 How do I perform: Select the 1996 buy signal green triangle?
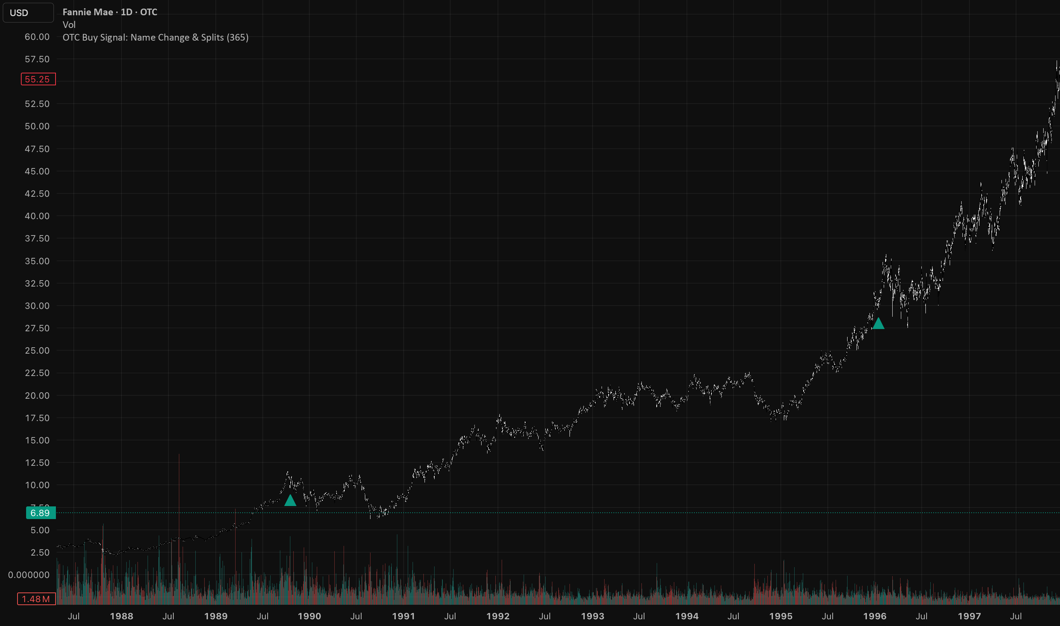(878, 323)
